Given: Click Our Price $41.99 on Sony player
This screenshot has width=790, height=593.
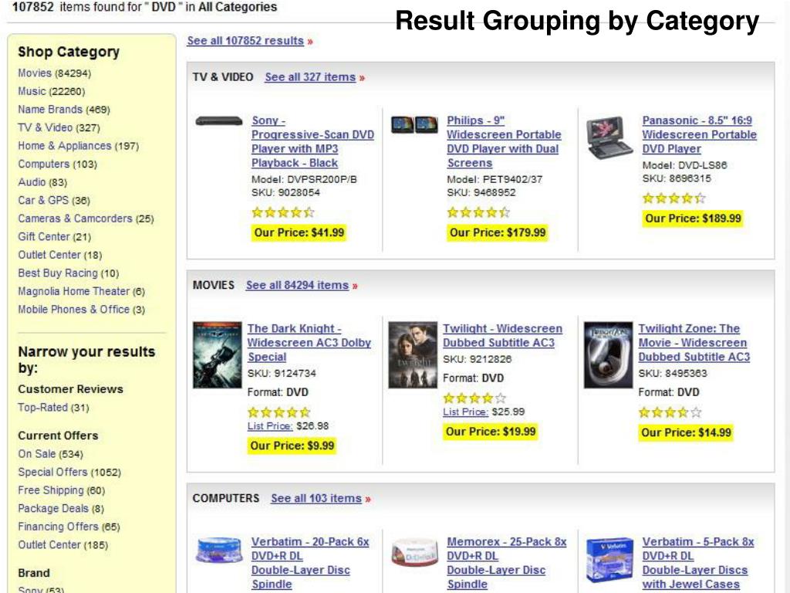Looking at the screenshot, I should (299, 232).
